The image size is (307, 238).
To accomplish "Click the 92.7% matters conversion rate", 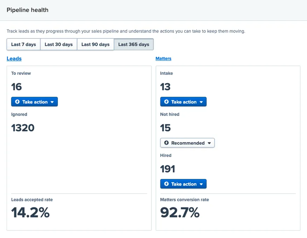I will [180, 212].
